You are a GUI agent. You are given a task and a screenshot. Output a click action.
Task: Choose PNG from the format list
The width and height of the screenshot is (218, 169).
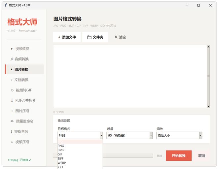click(x=80, y=146)
